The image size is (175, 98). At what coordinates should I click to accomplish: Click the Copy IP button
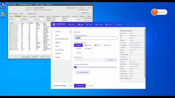(x=42, y=57)
